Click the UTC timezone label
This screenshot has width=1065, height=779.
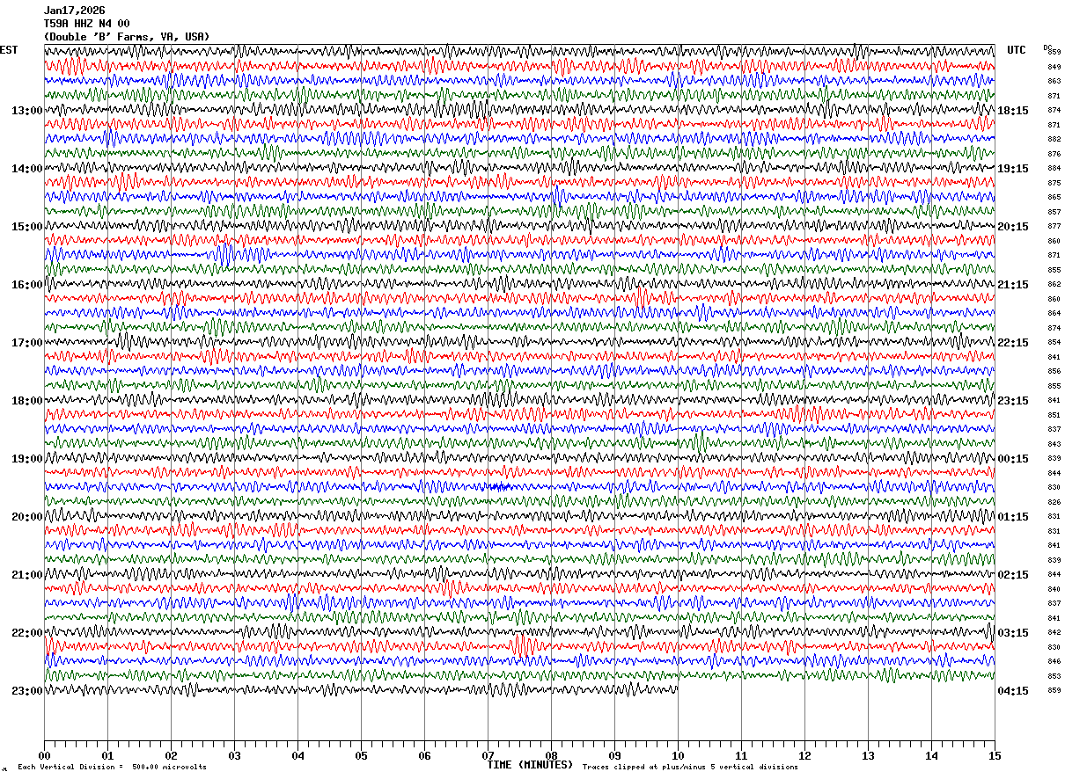1017,50
